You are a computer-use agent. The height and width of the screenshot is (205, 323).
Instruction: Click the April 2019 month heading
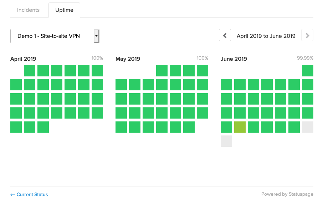(x=23, y=59)
